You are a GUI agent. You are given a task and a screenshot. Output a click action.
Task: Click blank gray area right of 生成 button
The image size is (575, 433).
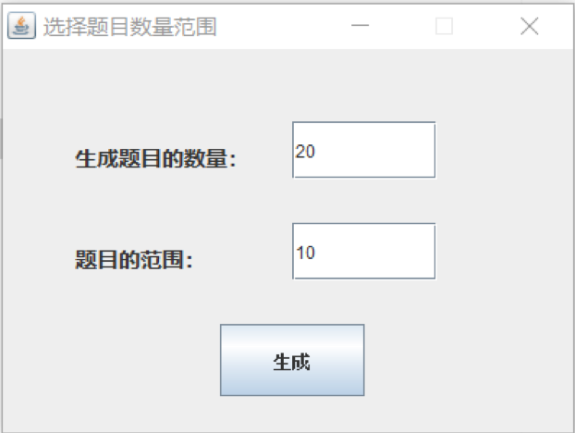pos(462,361)
